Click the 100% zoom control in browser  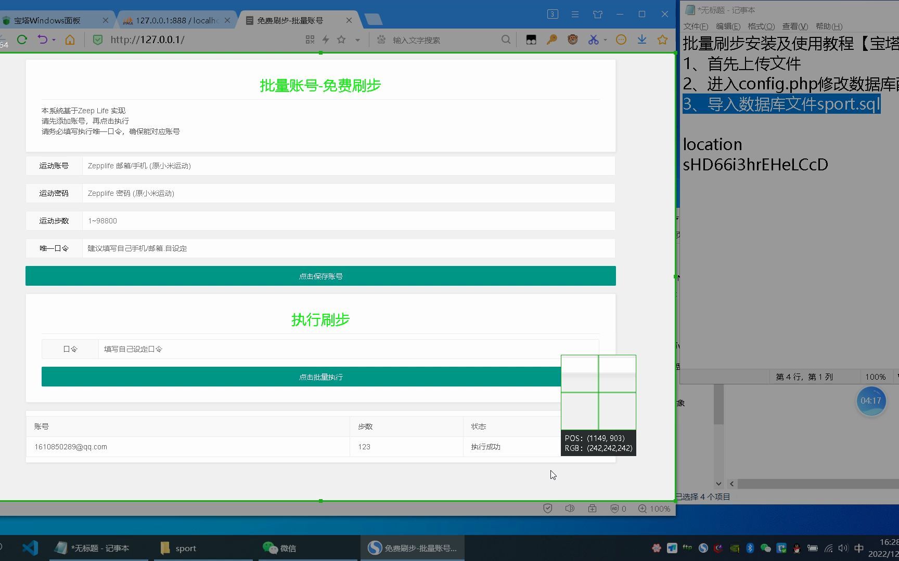(654, 509)
